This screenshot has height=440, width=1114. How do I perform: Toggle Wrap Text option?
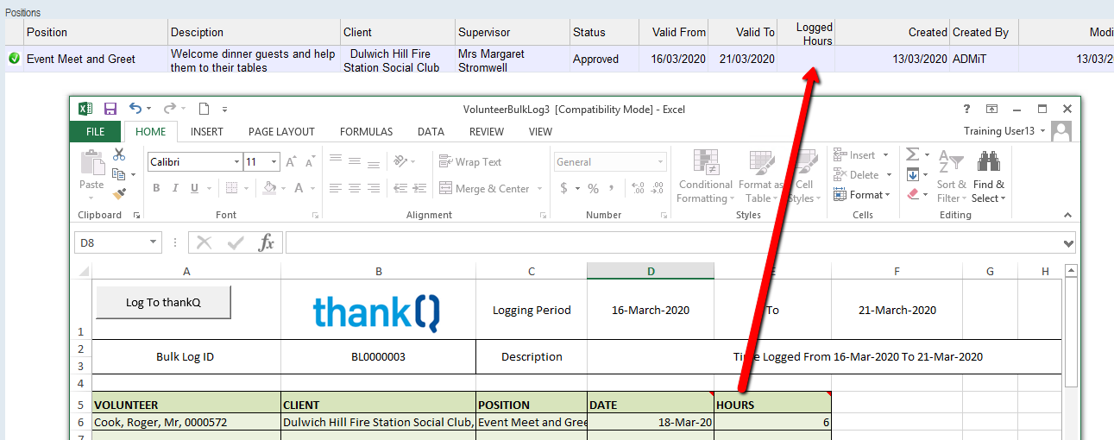tap(470, 162)
